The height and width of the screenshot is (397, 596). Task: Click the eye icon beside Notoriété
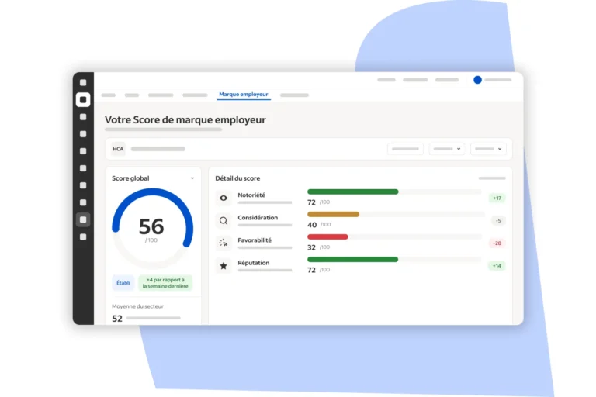point(223,198)
